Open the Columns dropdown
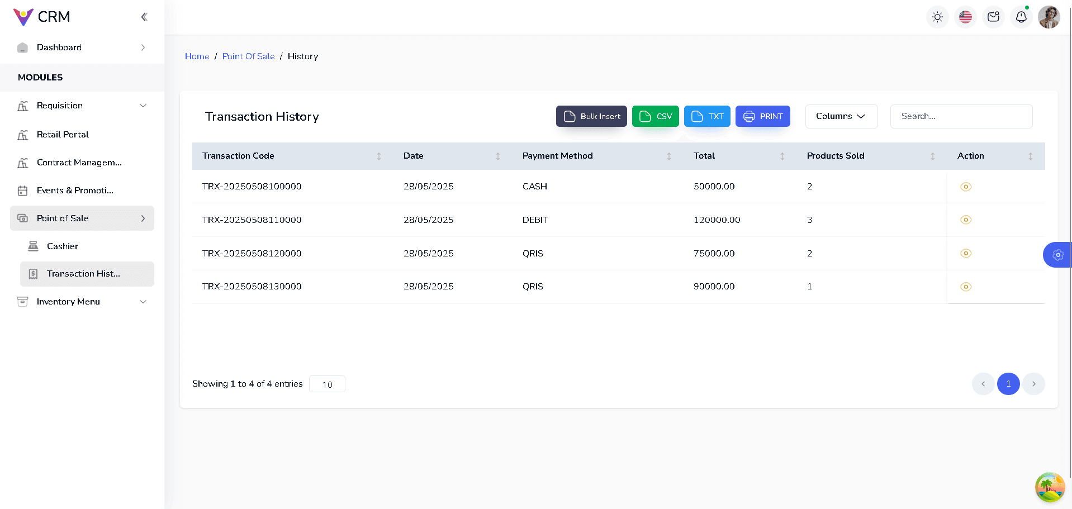Screen dimensions: 1072x509 841,116
